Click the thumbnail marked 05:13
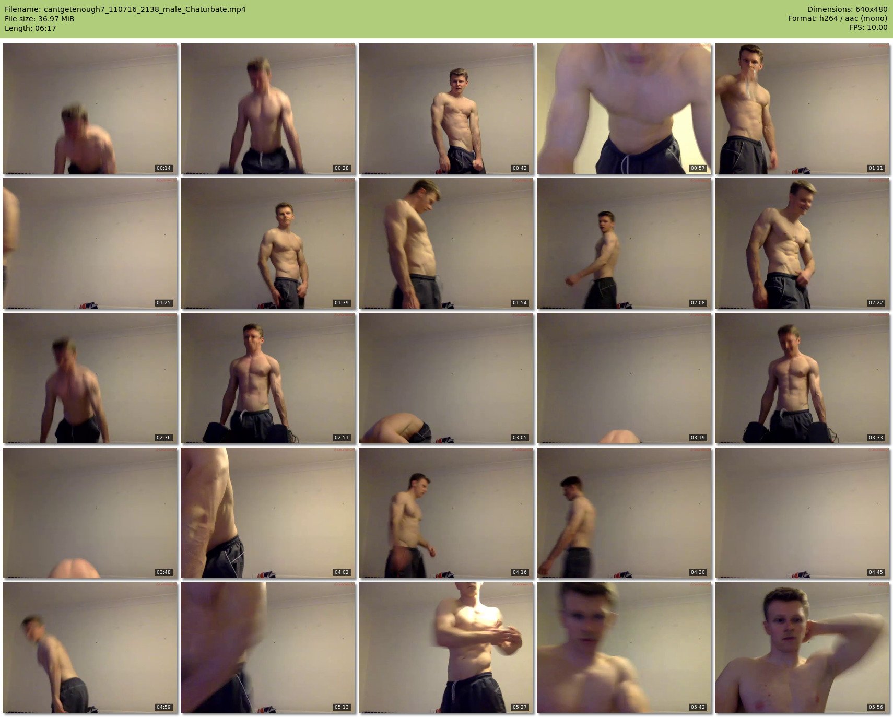The image size is (893, 717). [268, 648]
